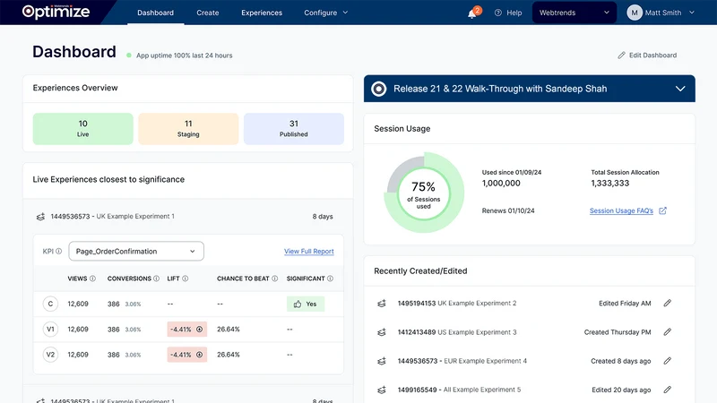Click experiment icon beside 1449536573 UK Example Experiment 1
Image resolution: width=717 pixels, height=403 pixels.
[40, 217]
